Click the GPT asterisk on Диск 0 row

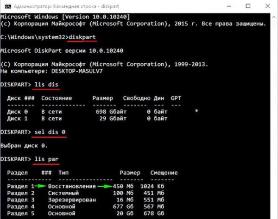click(x=196, y=111)
